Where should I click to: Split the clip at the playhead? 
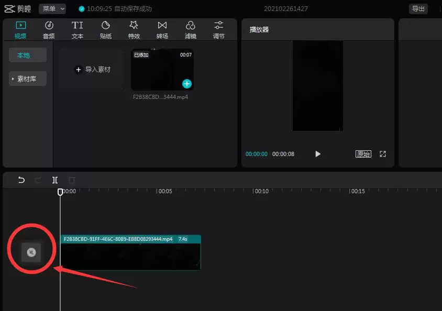pyautogui.click(x=55, y=180)
